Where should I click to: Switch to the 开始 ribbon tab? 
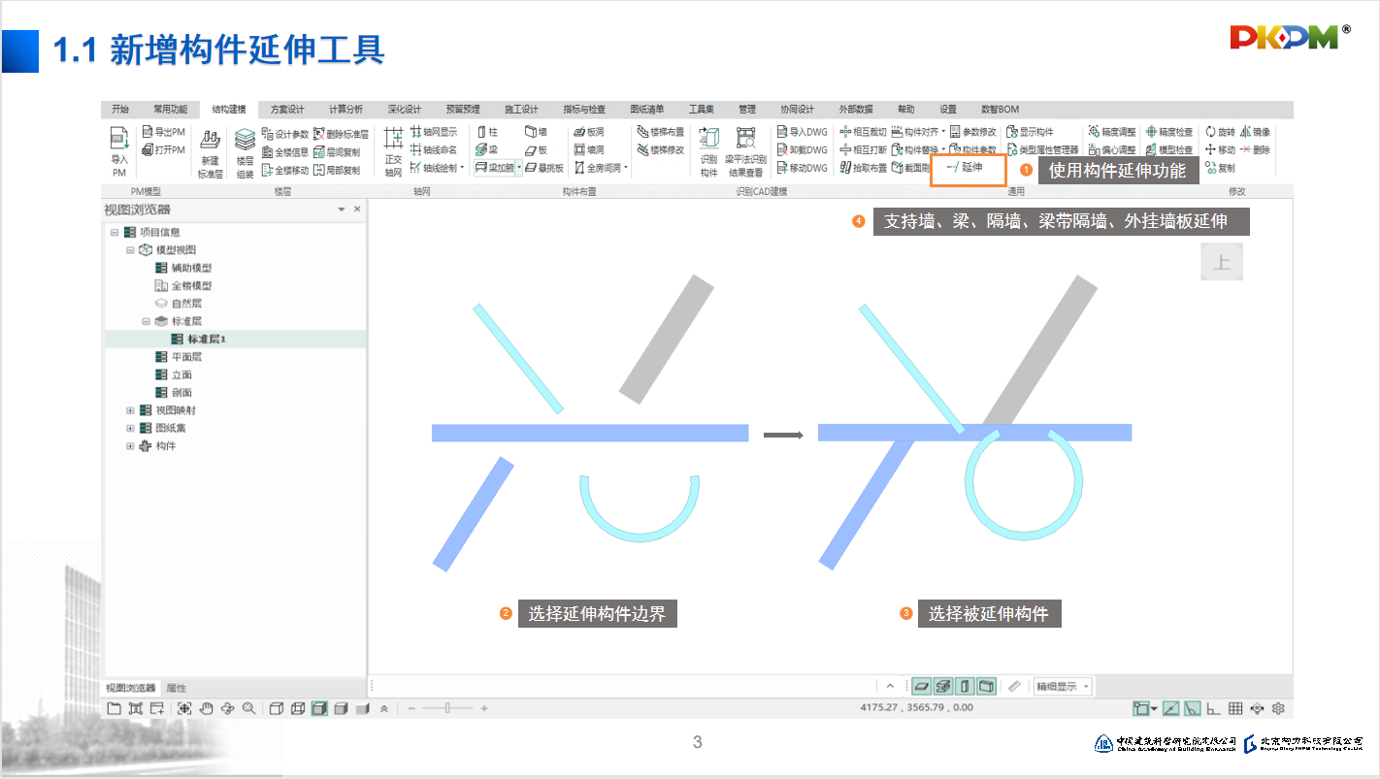[x=120, y=110]
